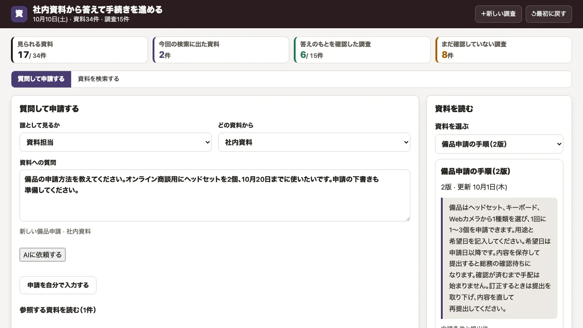Viewport: 583px width, 328px height.
Task: Choose 申請を自分で入力する button
Action: [58, 285]
